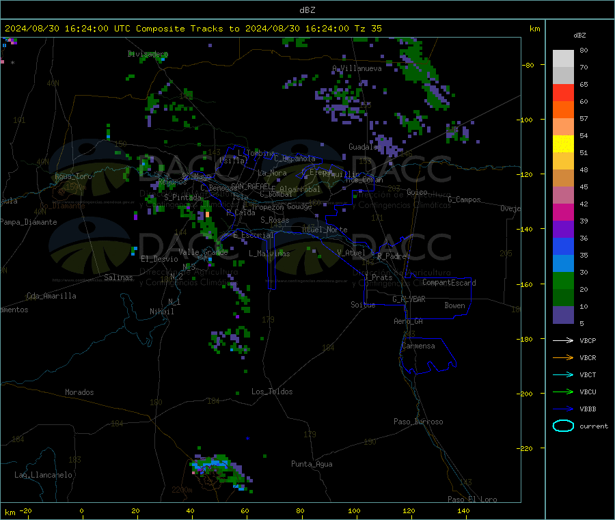Select the blue 35-36 dBZ swatch
This screenshot has width=615, height=520.
coord(563,246)
